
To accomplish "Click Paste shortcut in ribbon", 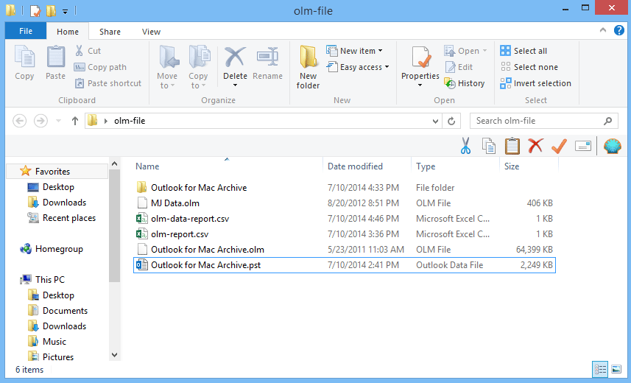I will 108,83.
